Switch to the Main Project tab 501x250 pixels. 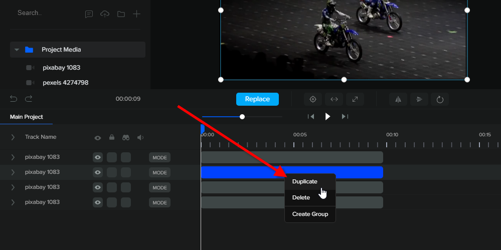click(27, 117)
